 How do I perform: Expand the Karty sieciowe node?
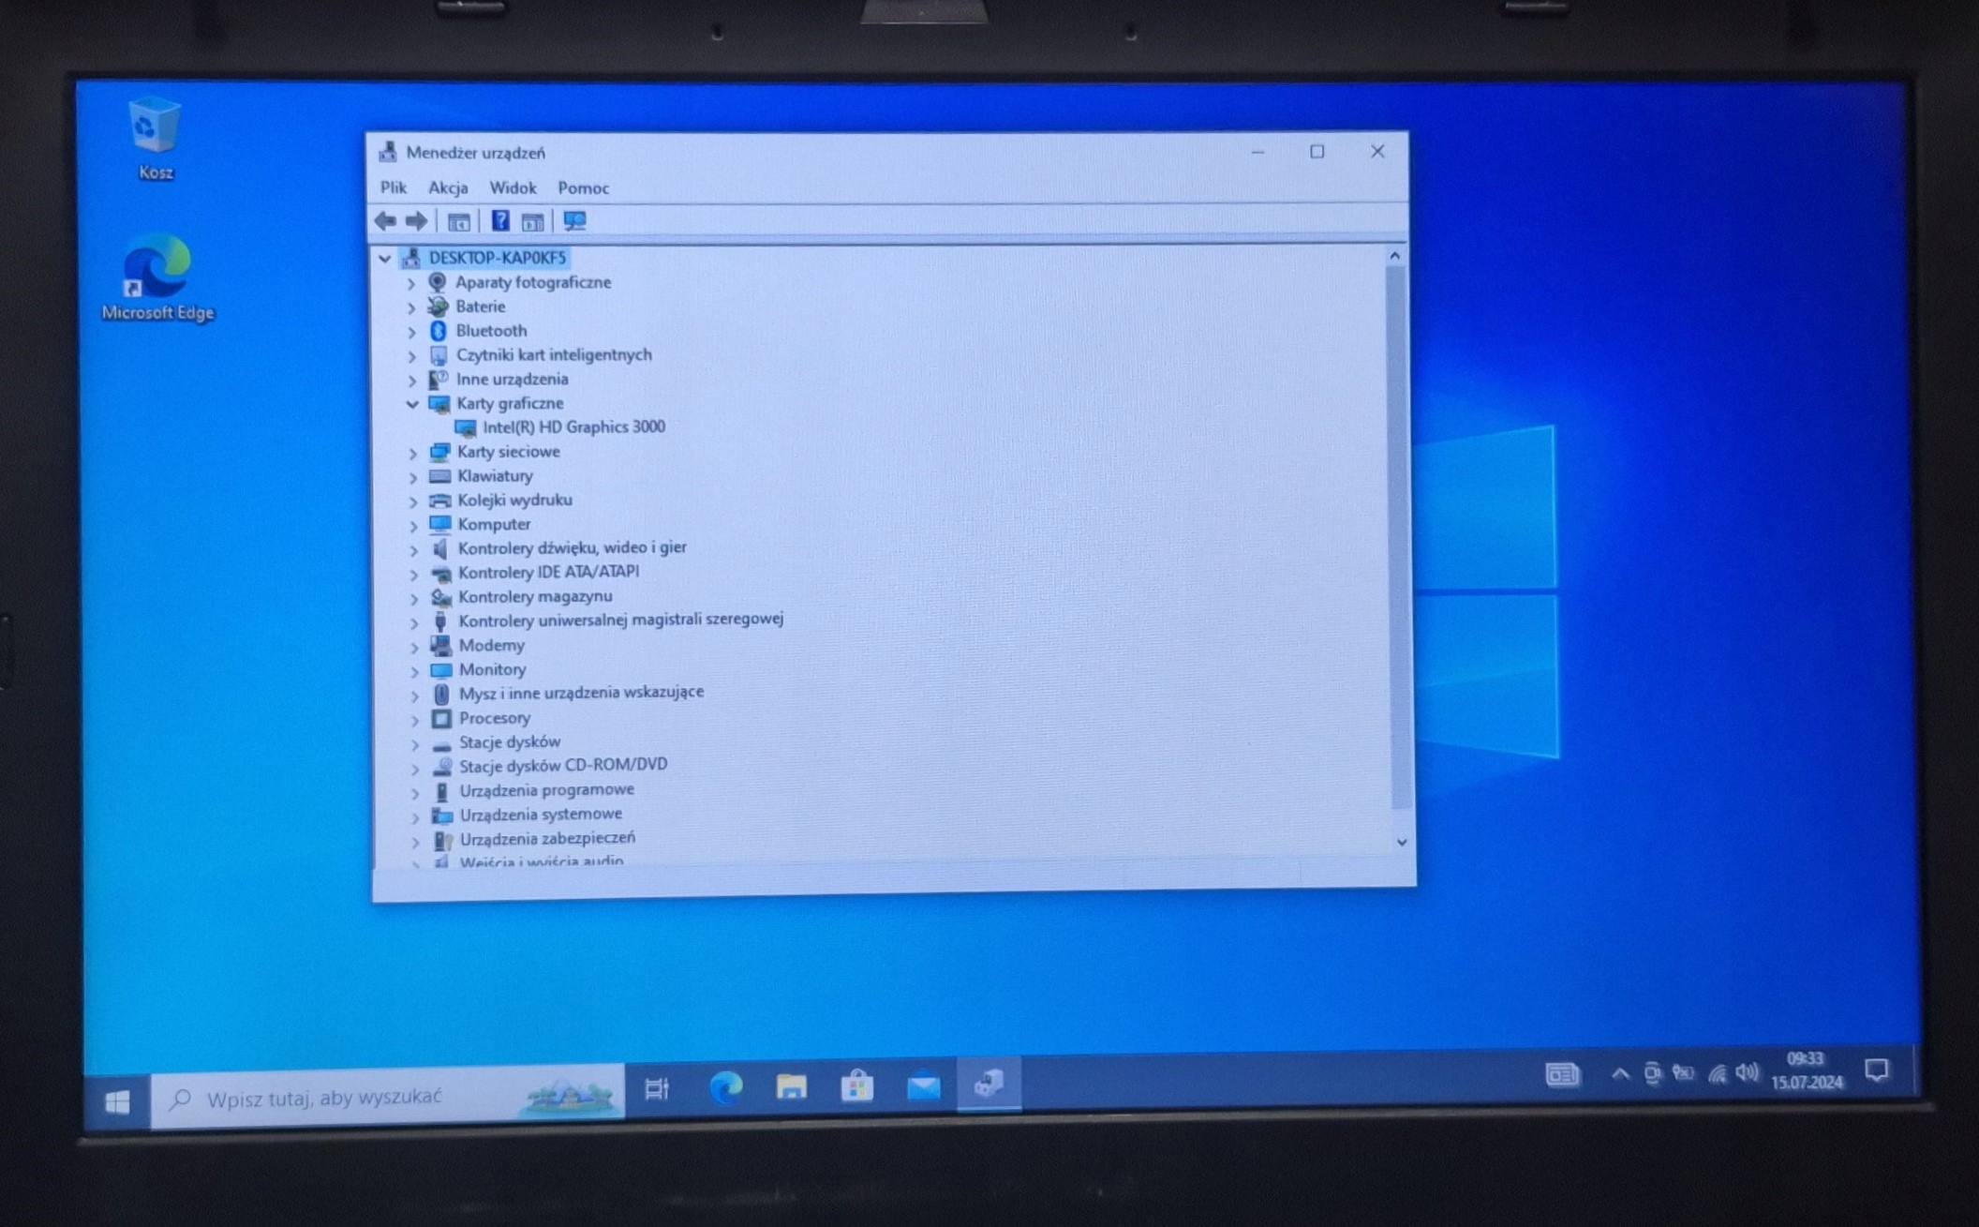(413, 453)
